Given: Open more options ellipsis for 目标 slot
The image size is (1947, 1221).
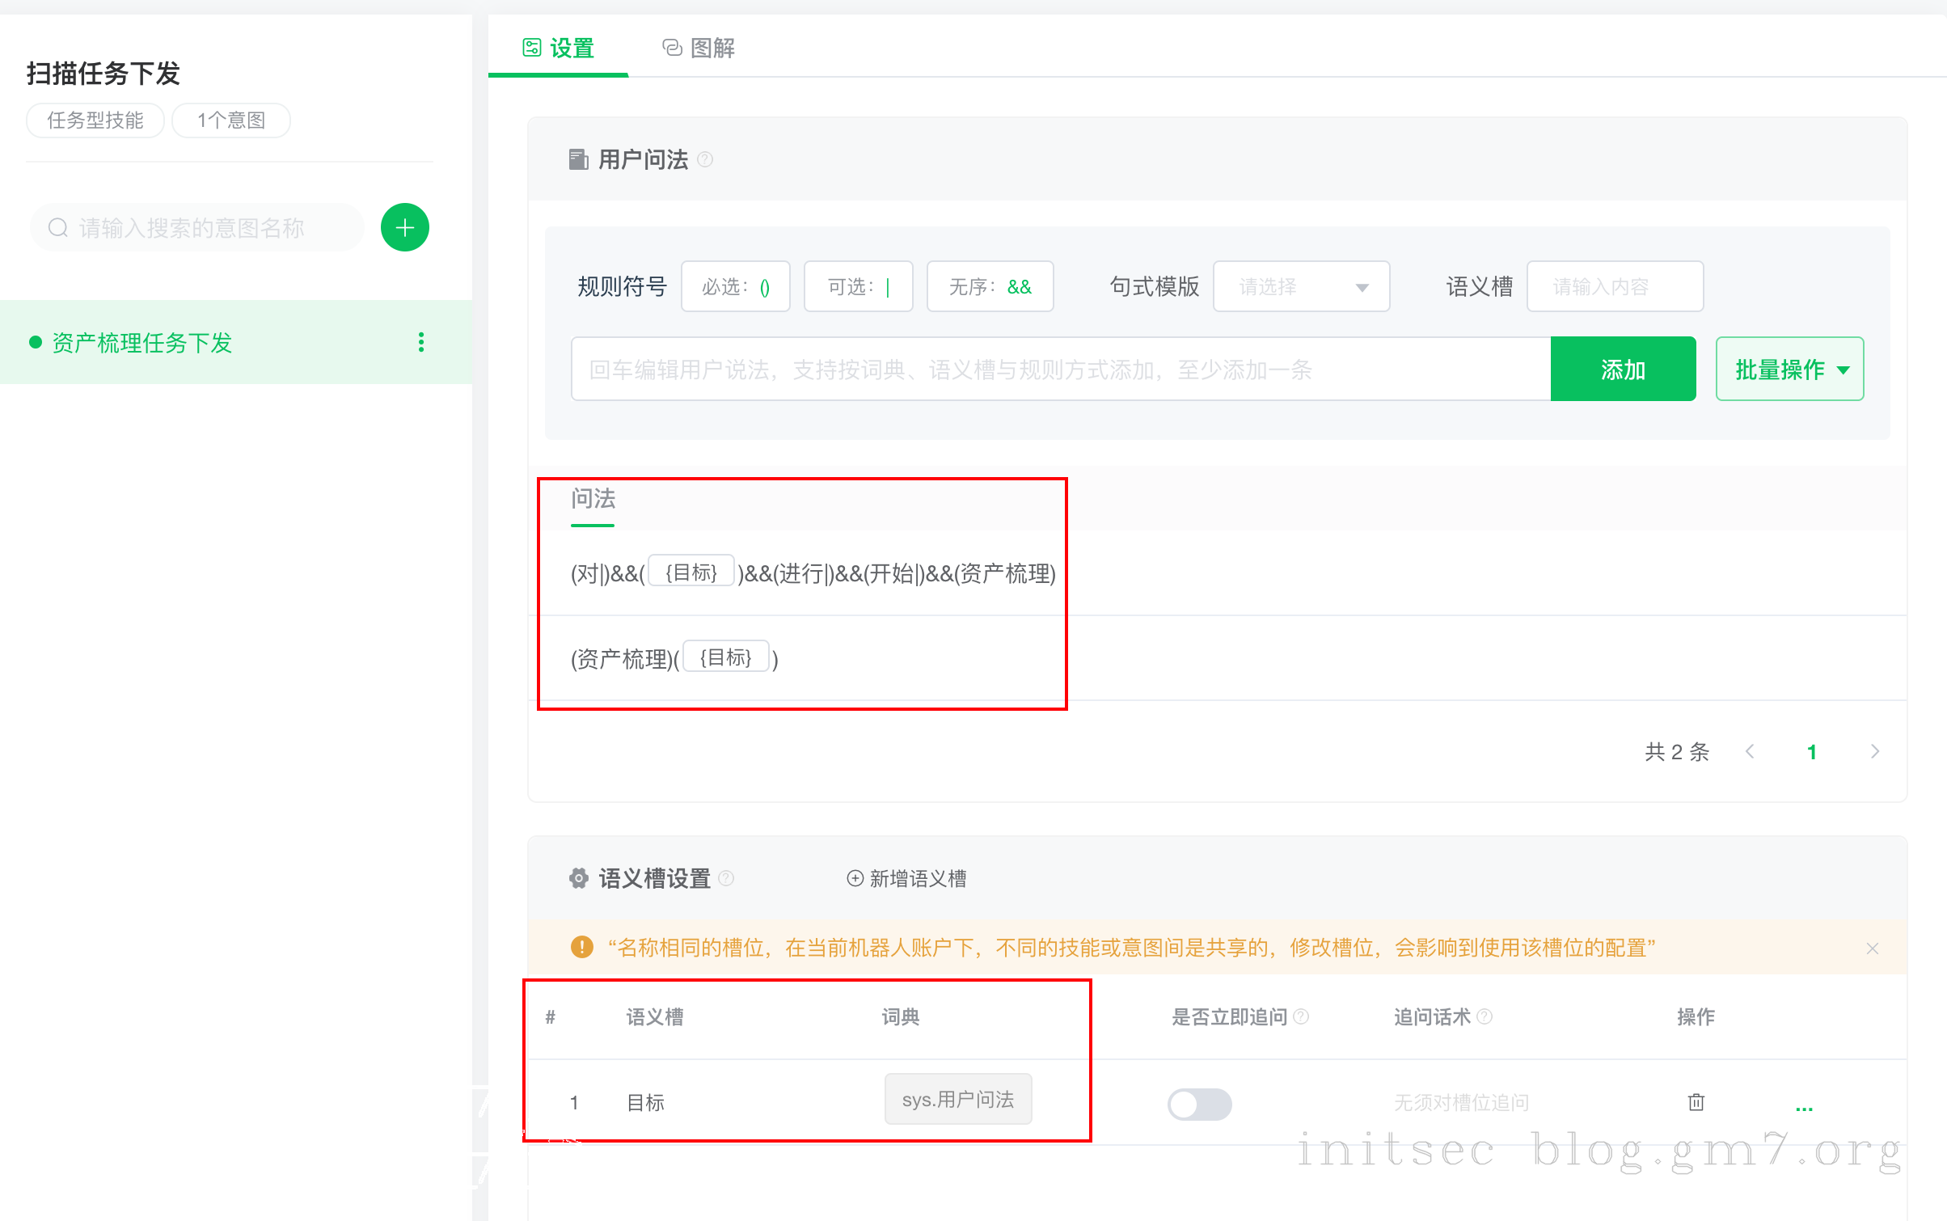Looking at the screenshot, I should click(1804, 1106).
